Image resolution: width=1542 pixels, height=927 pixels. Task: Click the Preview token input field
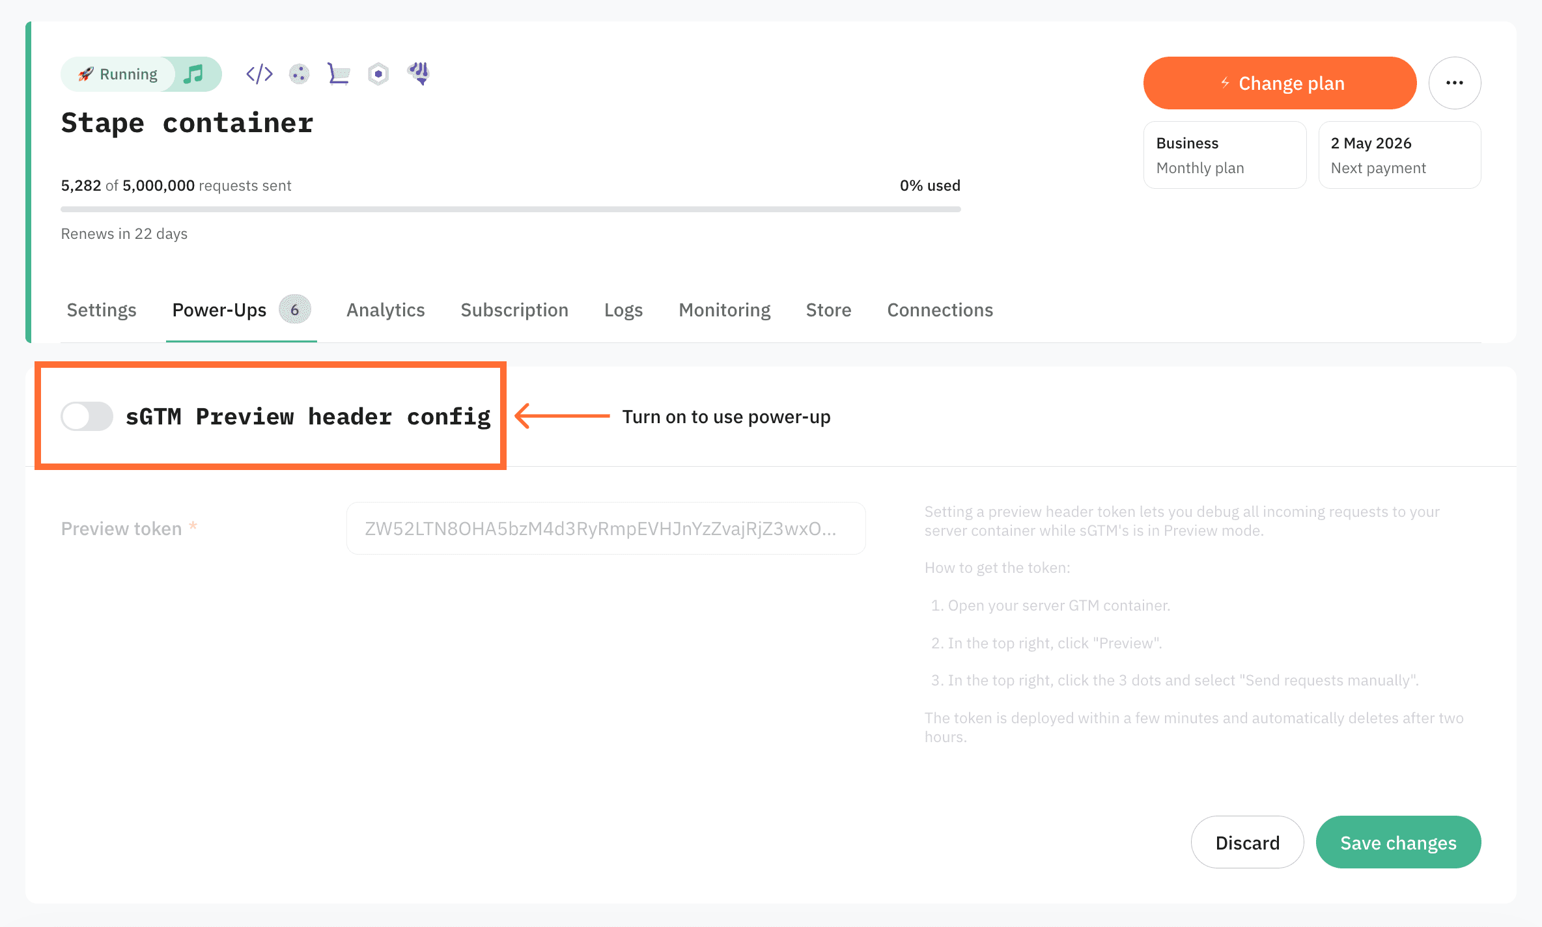click(x=605, y=528)
